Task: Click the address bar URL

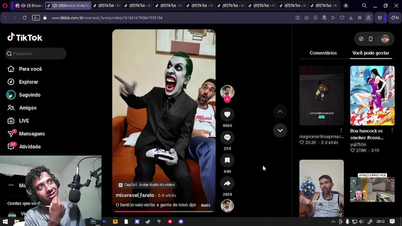Action: pyautogui.click(x=107, y=18)
